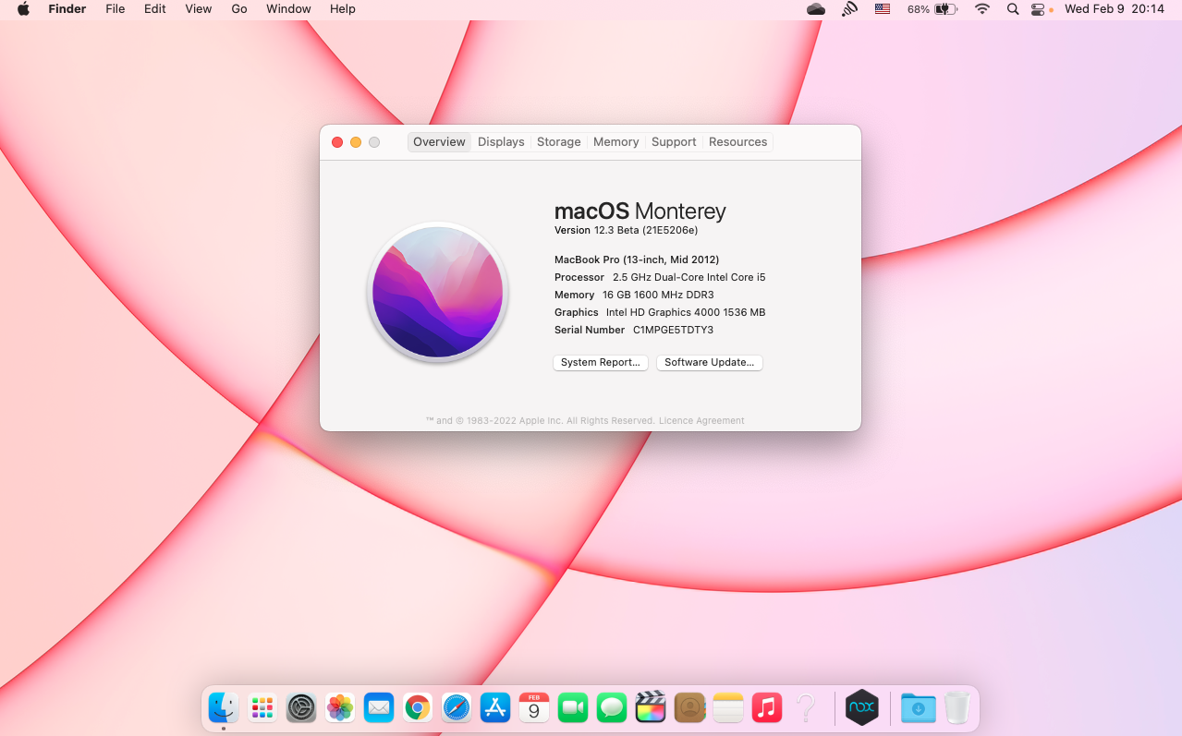
Task: Switch to the Memory tab
Action: click(616, 142)
